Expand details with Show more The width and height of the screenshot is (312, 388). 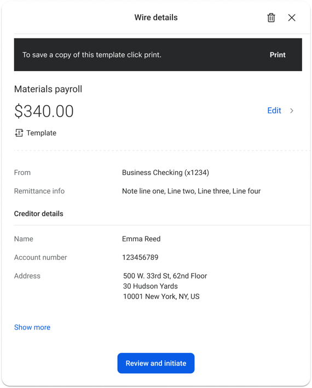(x=32, y=327)
